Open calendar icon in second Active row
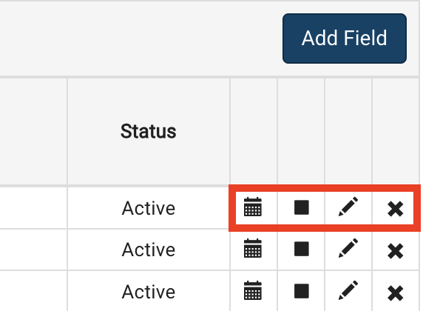423x311 pixels. (x=253, y=248)
